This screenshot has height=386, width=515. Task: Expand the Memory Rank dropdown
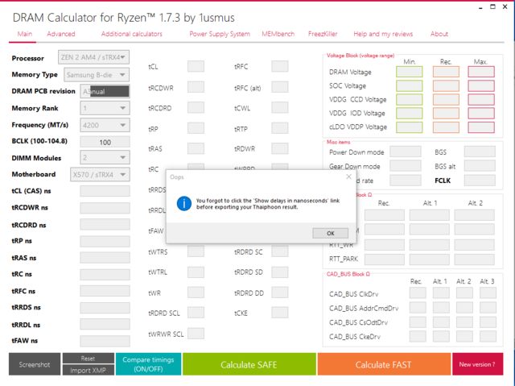pyautogui.click(x=105, y=108)
